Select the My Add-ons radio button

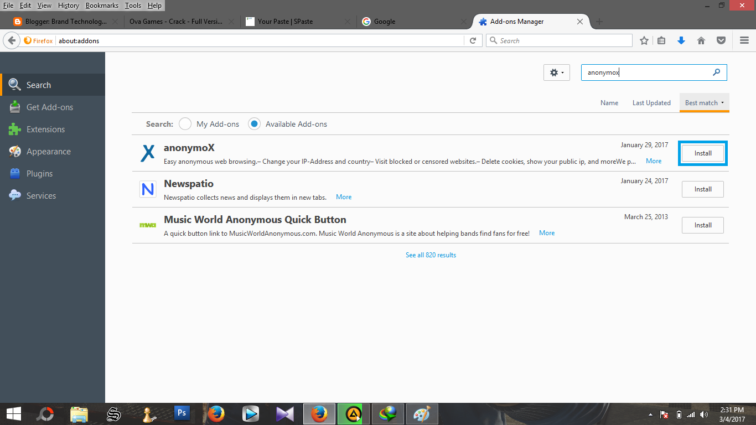(x=185, y=124)
